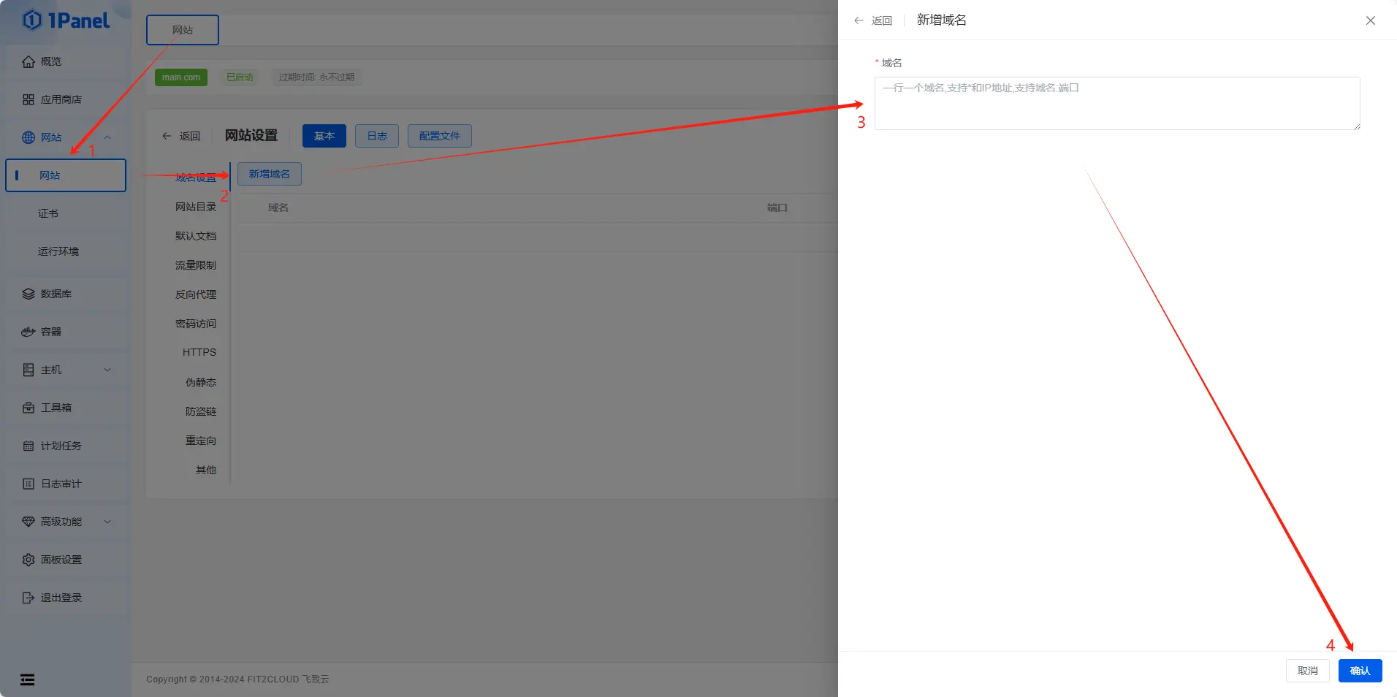Screen dimensions: 1397x697
Task: Click the 网站 globe icon in sidebar
Action: pos(28,137)
